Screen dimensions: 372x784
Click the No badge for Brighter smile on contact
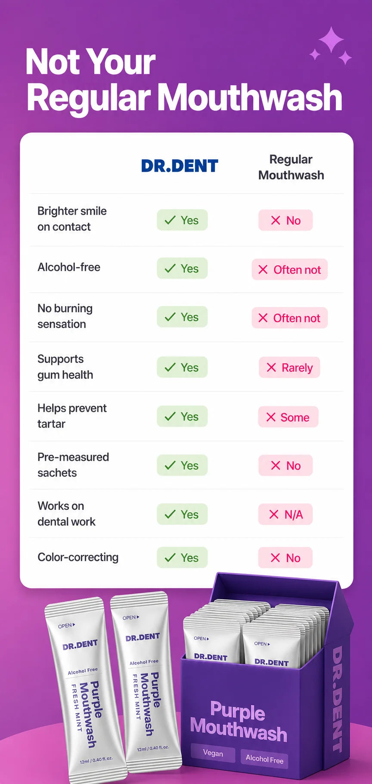[x=285, y=220]
